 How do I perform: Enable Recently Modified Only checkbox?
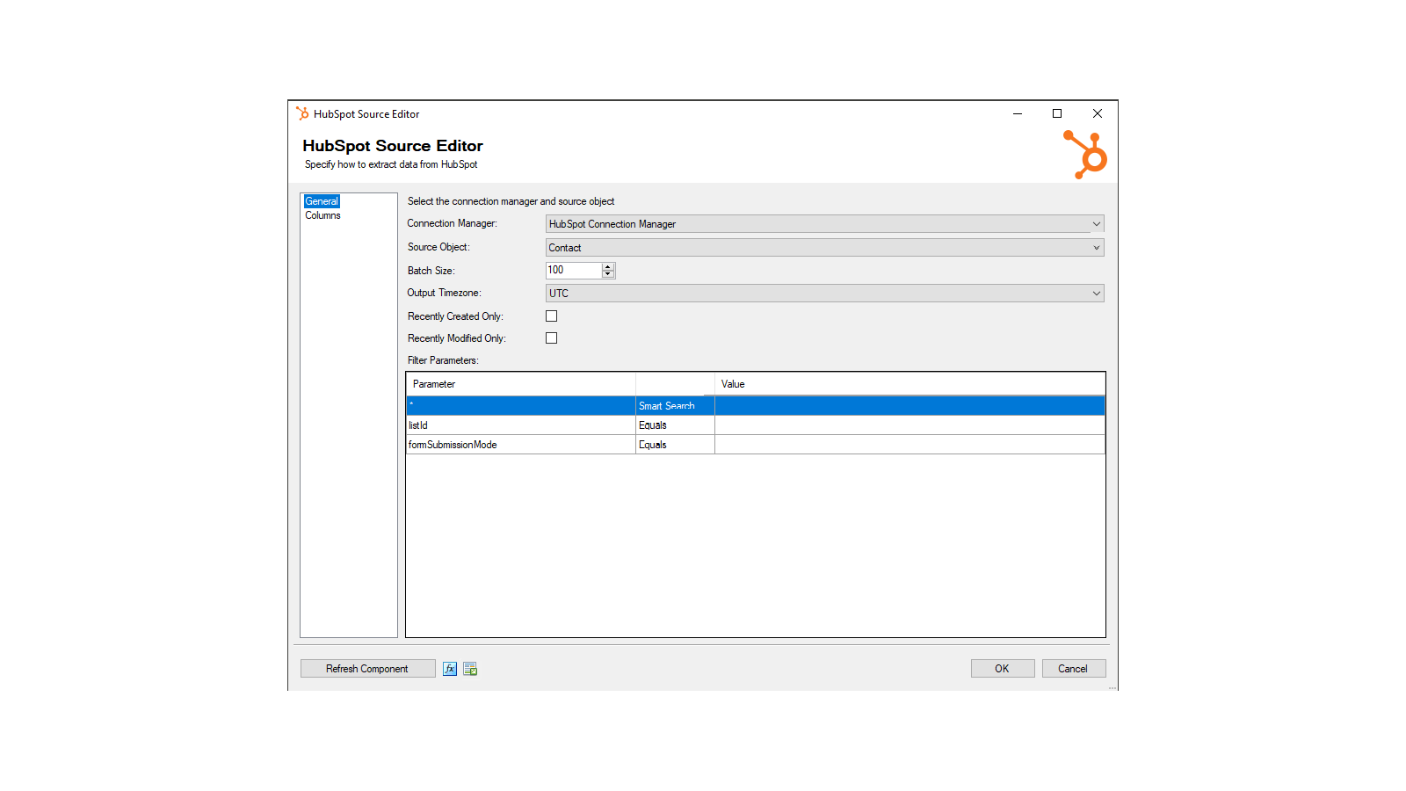pyautogui.click(x=551, y=338)
